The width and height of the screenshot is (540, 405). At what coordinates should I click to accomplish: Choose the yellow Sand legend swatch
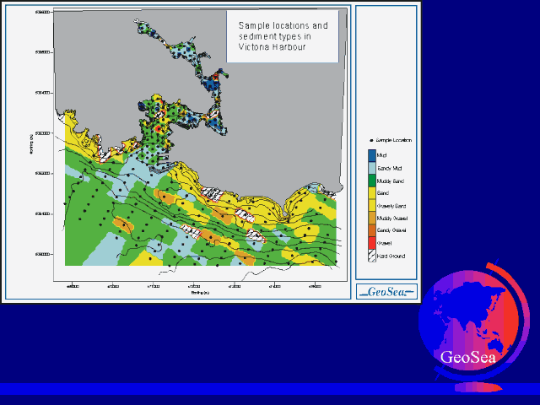pyautogui.click(x=370, y=193)
